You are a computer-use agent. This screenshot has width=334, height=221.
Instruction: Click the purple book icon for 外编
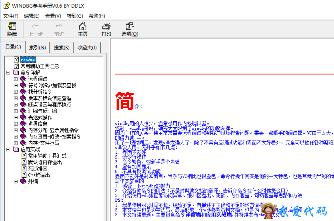[x=23, y=181]
